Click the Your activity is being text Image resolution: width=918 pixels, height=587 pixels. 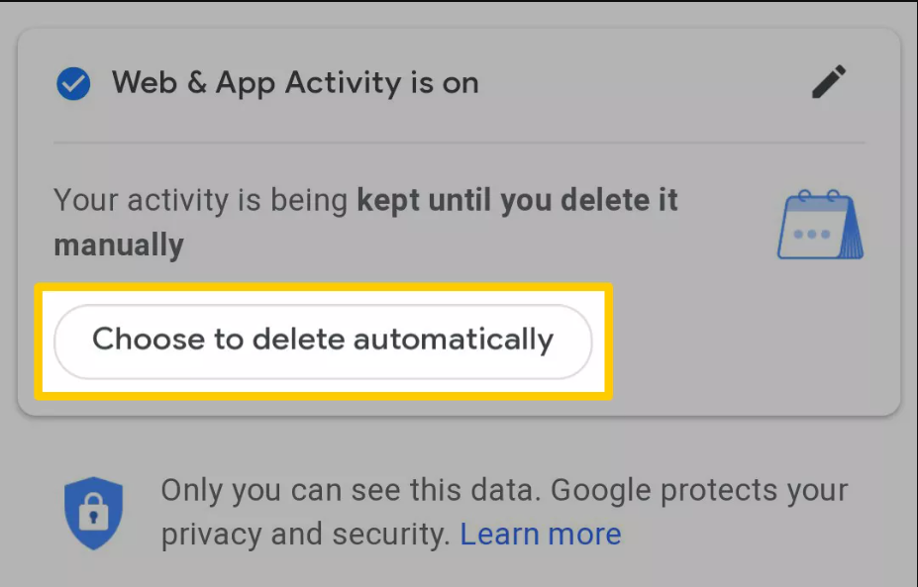pos(201,200)
